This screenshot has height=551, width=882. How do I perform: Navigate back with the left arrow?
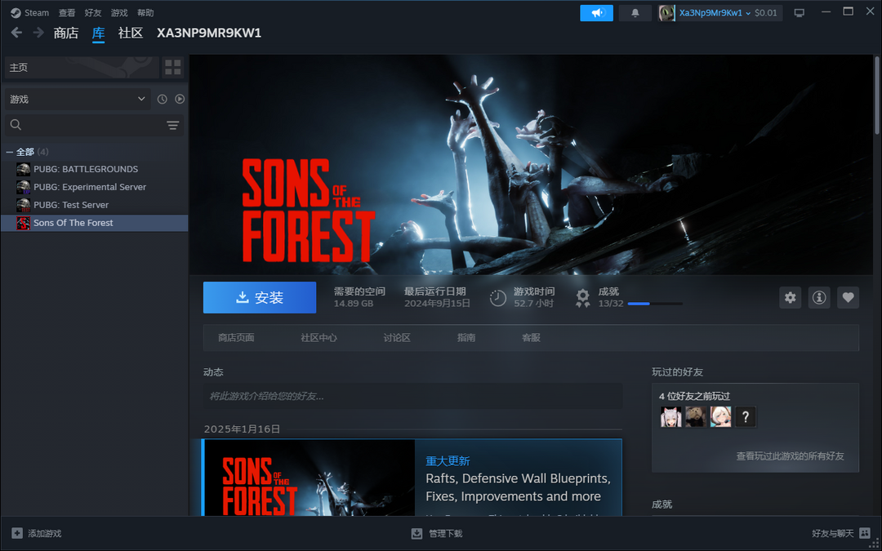16,33
